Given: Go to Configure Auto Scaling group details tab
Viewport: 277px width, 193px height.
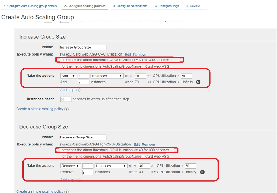Looking at the screenshot, I should (30, 6).
